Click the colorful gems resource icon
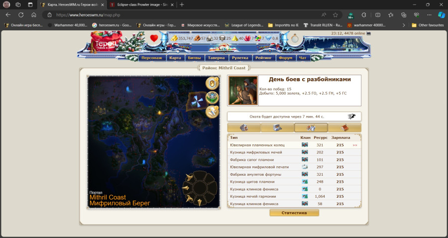Image resolution: width=448 pixels, height=238 pixels. pos(258,38)
